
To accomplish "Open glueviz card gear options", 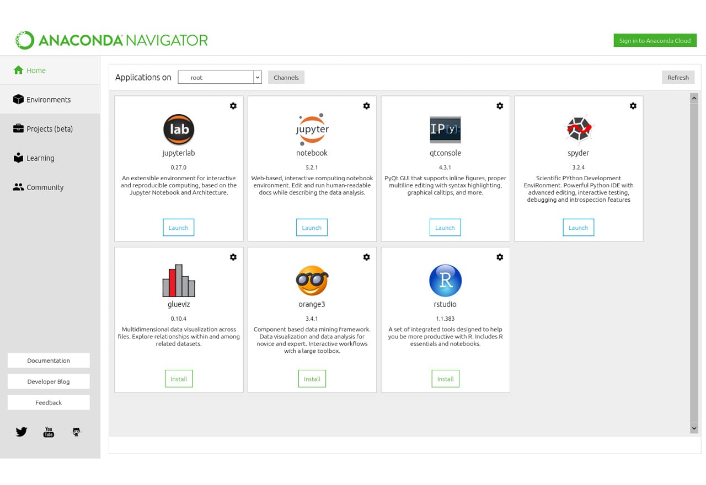I will [x=233, y=257].
